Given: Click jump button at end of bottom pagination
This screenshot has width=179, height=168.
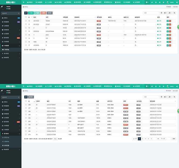Looking at the screenshot, I should coord(174,139).
